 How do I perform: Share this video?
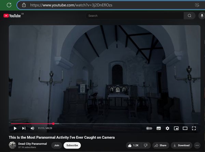tap(161, 145)
